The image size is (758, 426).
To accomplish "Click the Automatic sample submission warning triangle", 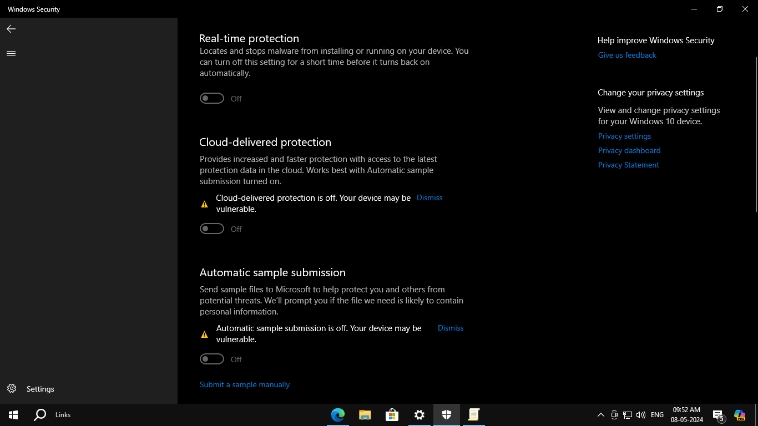I will [x=204, y=334].
